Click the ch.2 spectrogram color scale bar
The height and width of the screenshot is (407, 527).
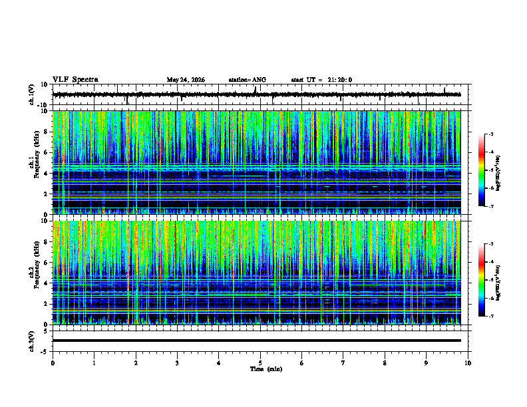tap(481, 280)
